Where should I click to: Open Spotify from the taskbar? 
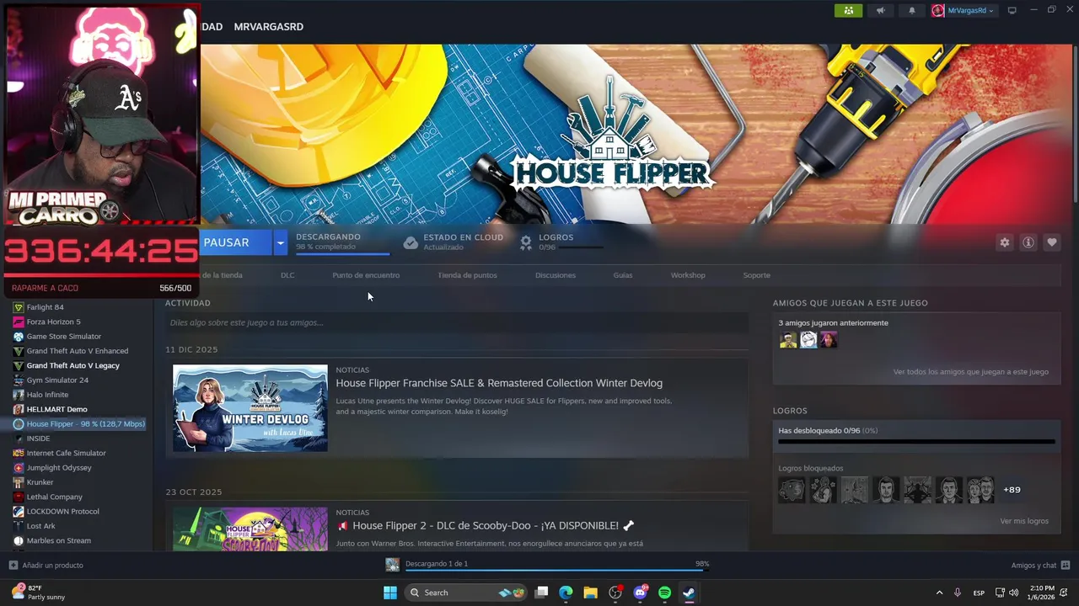[664, 593]
